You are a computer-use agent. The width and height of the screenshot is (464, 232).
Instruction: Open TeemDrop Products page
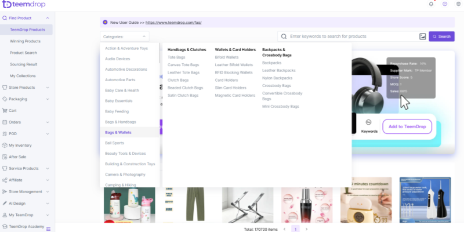pos(27,30)
